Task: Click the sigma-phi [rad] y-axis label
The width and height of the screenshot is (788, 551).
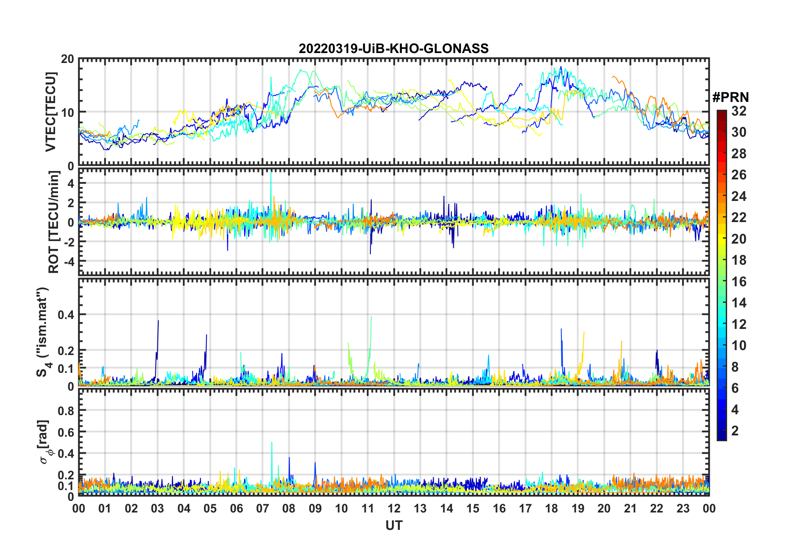Action: 44,442
